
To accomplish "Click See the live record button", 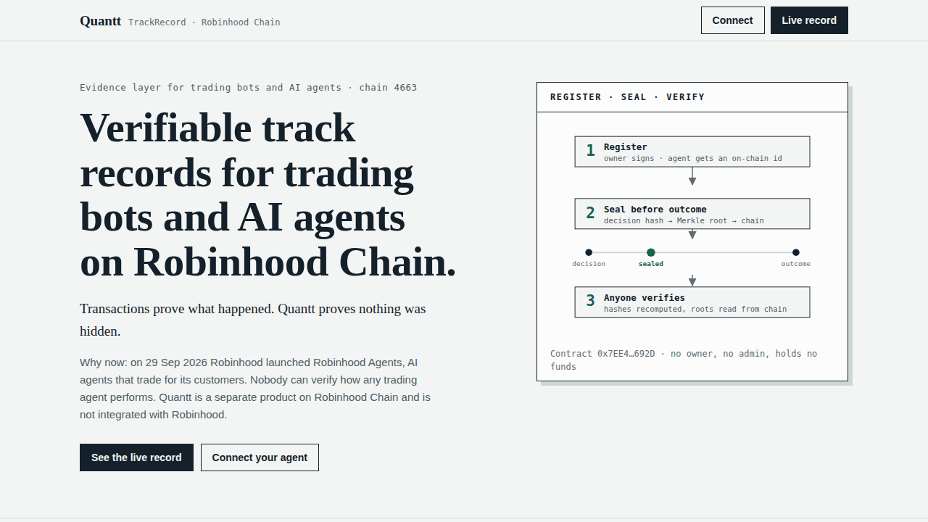I will click(x=136, y=457).
